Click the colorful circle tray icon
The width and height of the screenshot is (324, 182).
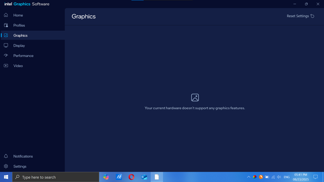point(255,177)
